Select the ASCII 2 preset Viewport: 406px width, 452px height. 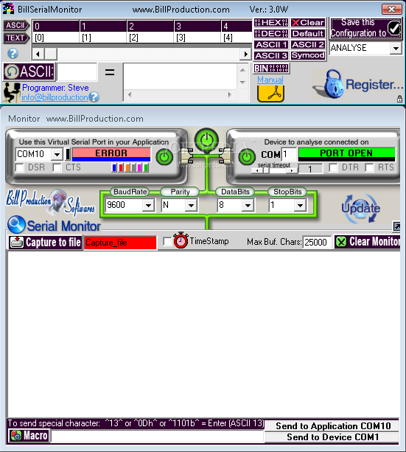(308, 45)
